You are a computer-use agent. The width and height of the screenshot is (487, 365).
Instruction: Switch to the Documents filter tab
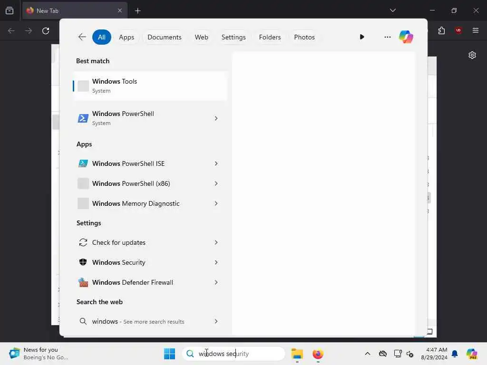pos(164,37)
